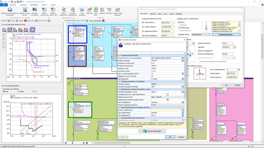Click OK in Proprietà dell'utenza dialog
Image resolution: width=264 pixels, height=148 pixels.
click(x=170, y=137)
